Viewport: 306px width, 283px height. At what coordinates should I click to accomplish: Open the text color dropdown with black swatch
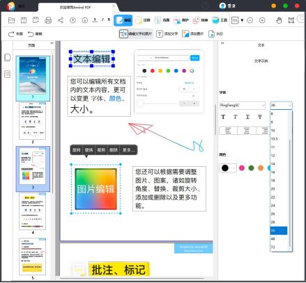click(x=228, y=168)
